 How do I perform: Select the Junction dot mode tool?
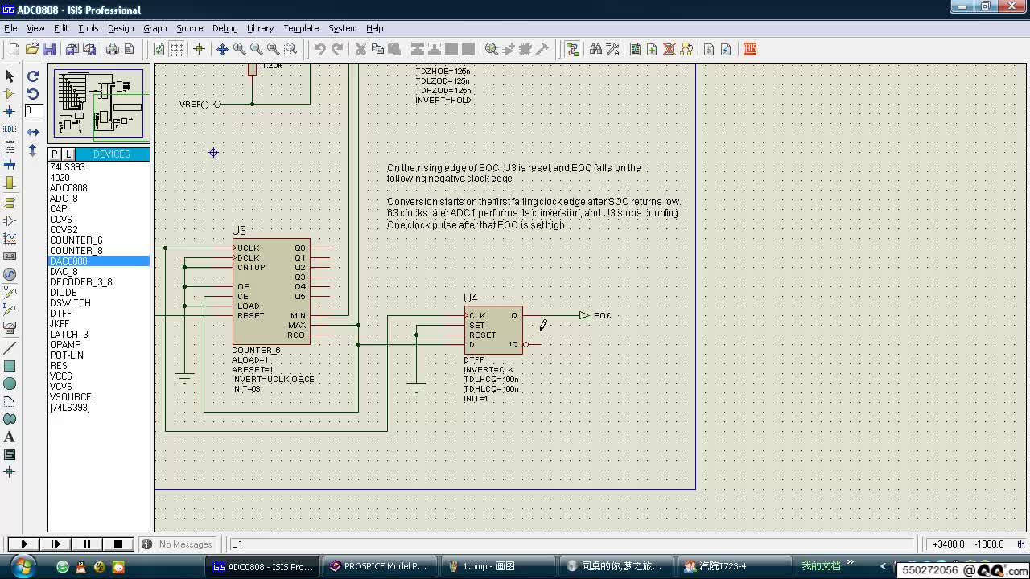point(10,112)
